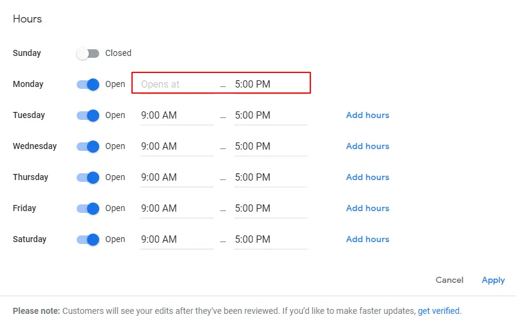Image resolution: width=516 pixels, height=323 pixels.
Task: Select Wednesday closing time 5:00 PM field
Action: pos(270,147)
